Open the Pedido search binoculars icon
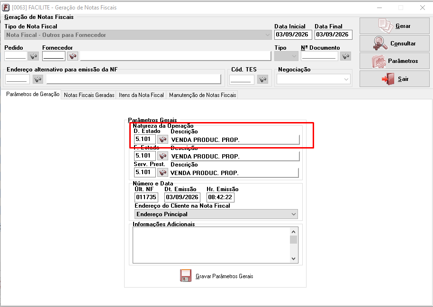The width and height of the screenshot is (433, 307). coord(34,56)
